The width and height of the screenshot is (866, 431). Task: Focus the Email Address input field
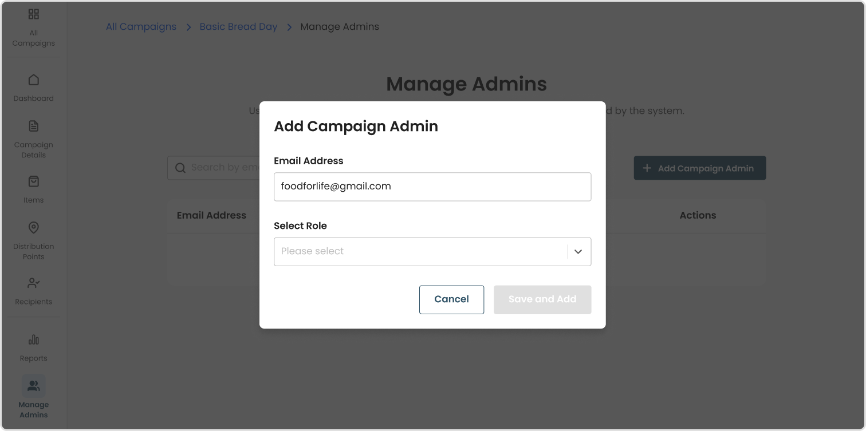tap(432, 187)
